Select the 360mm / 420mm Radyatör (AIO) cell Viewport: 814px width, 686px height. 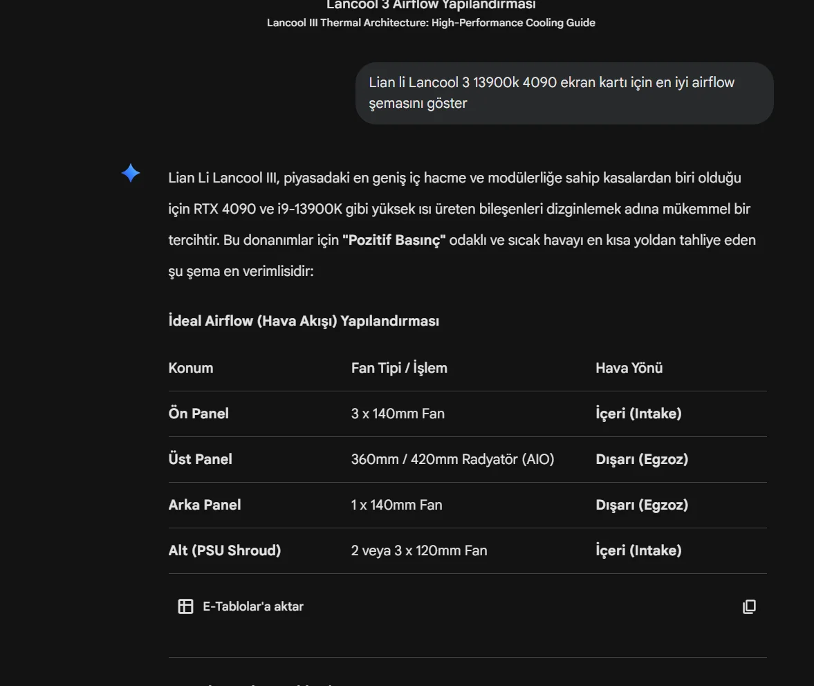[453, 459]
